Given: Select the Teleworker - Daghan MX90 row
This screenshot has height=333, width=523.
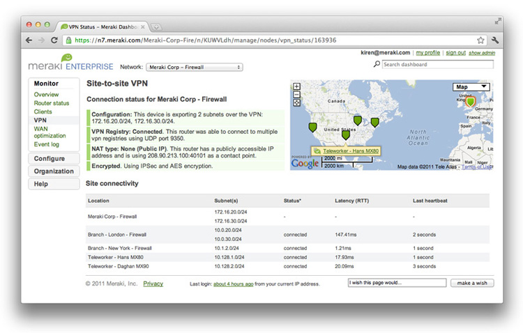Looking at the screenshot, I should point(287,266).
